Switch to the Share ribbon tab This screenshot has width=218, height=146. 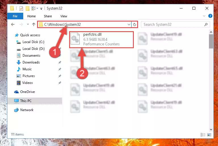coord(48,16)
